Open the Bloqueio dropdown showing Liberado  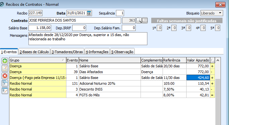point(211,13)
